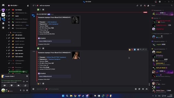Click red X quick reaction in message toolbar
This screenshot has height=98, width=174.
coord(132,50)
